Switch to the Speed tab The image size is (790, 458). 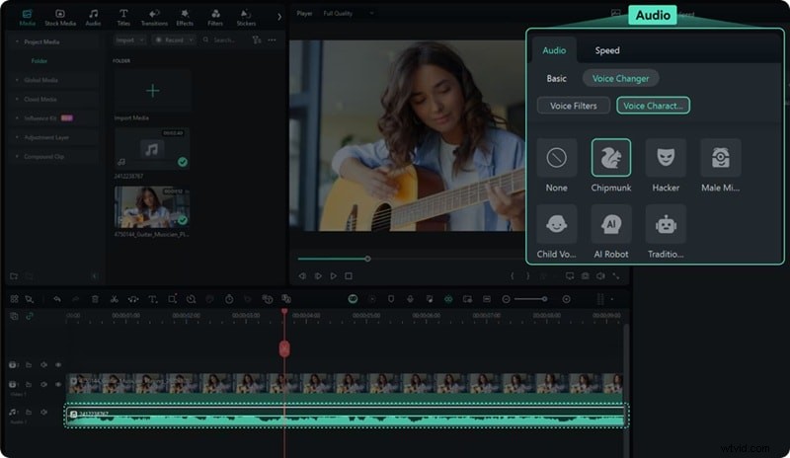click(607, 50)
